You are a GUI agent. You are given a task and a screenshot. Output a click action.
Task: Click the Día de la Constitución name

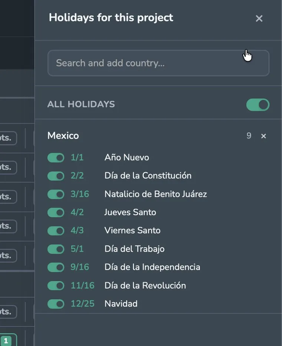coord(148,176)
